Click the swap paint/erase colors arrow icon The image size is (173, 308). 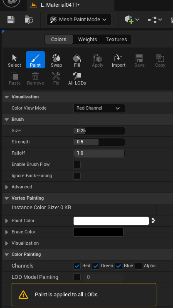click(153, 220)
